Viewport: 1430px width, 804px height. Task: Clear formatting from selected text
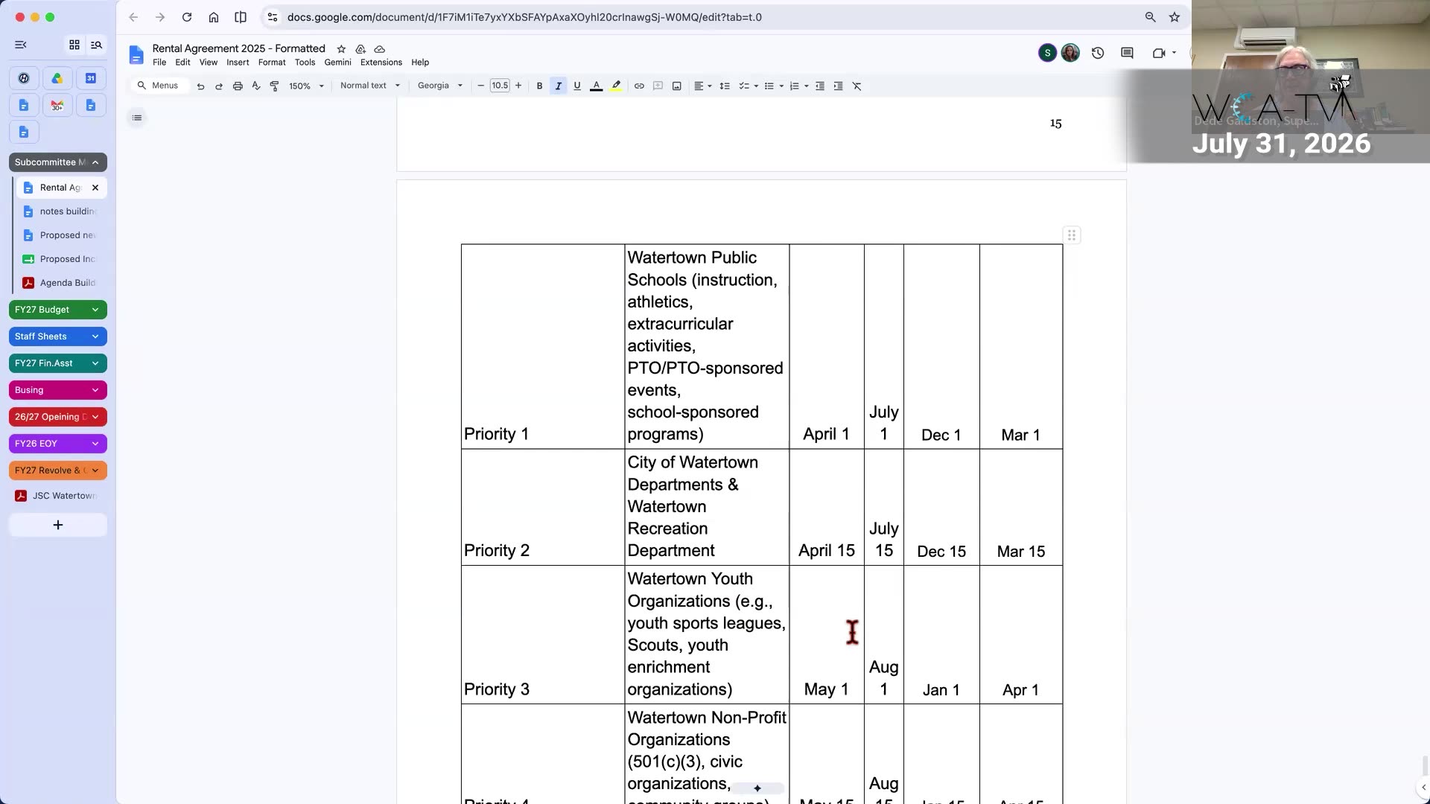pyautogui.click(x=857, y=86)
